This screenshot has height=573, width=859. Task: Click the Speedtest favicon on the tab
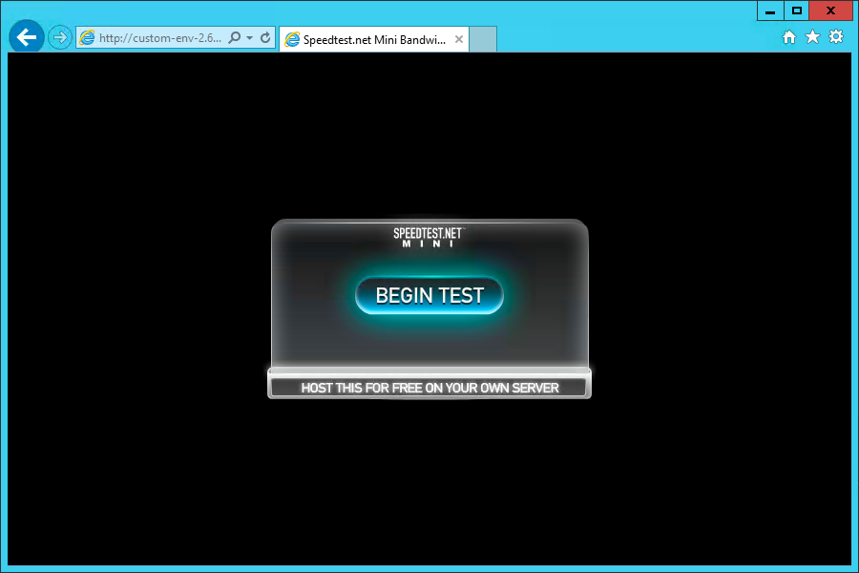(293, 39)
